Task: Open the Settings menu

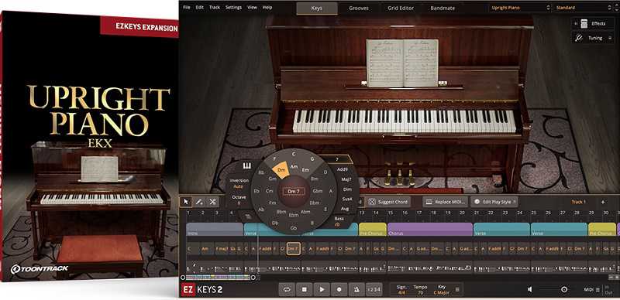Action: [x=234, y=8]
